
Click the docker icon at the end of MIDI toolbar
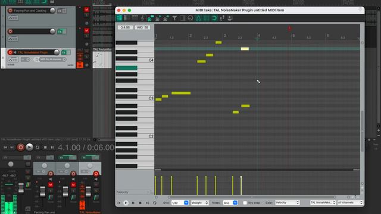tap(230, 18)
